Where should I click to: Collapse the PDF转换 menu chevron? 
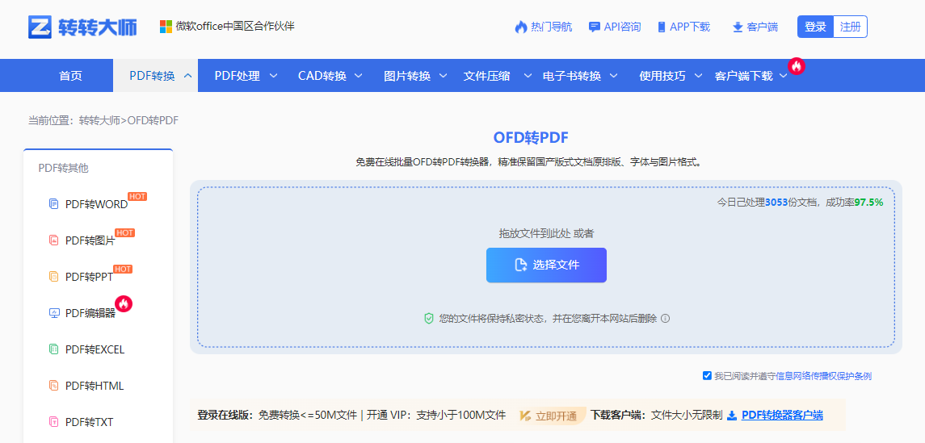188,75
